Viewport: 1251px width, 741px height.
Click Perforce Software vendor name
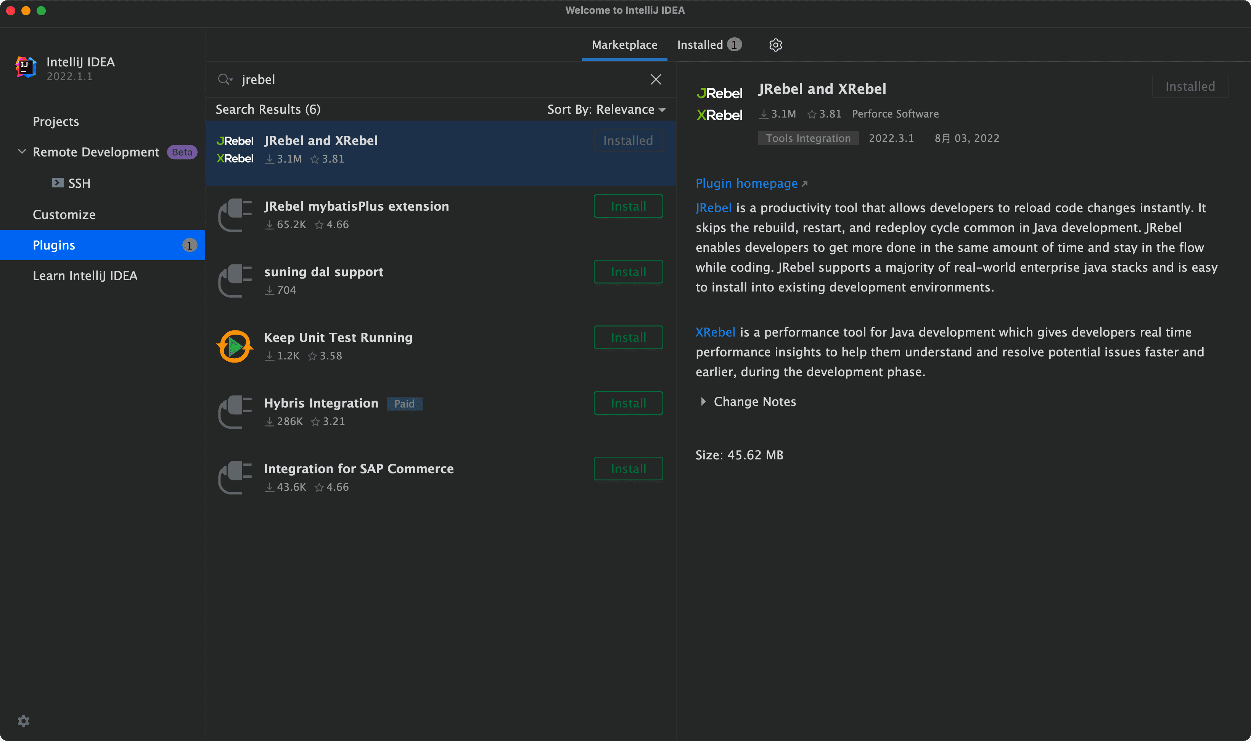[895, 114]
